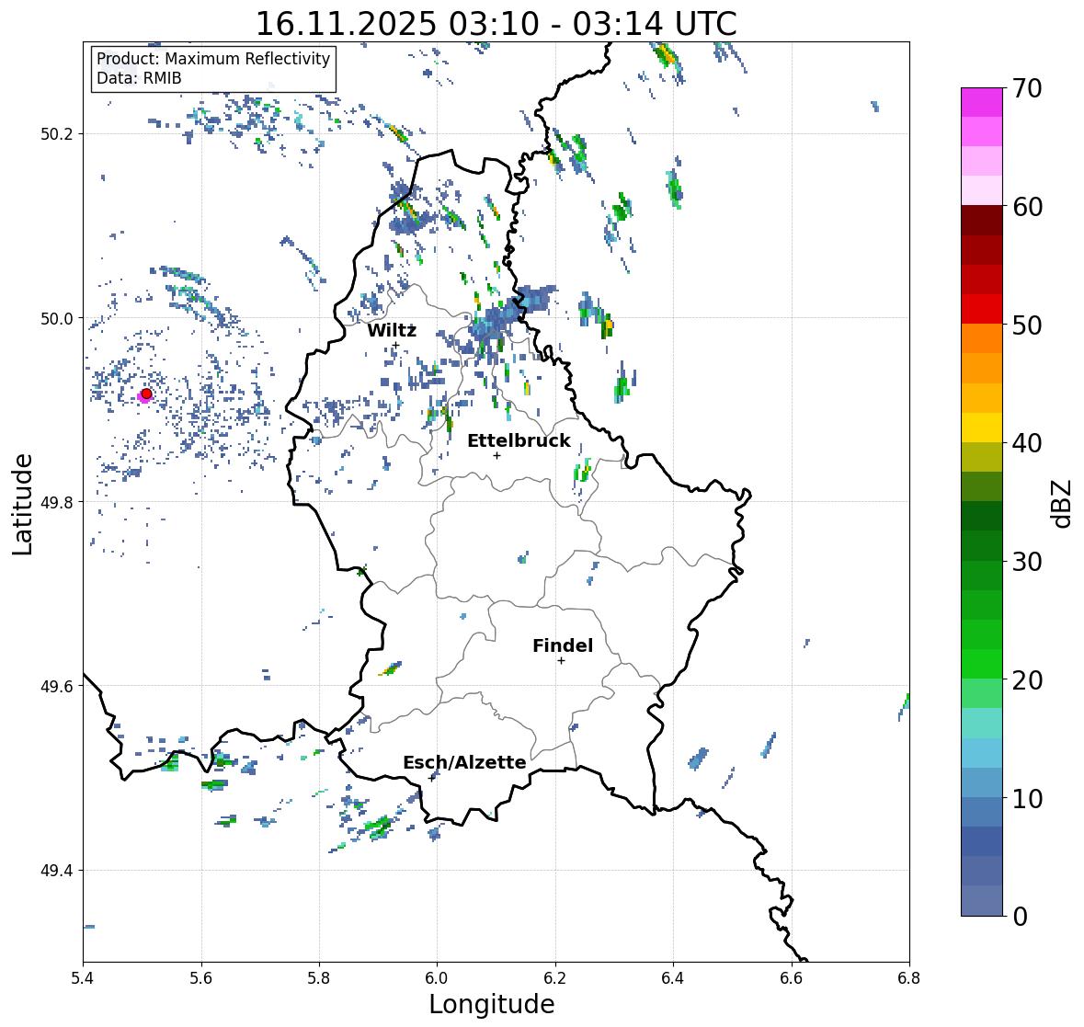Click the 6.0 longitude tick label
Image resolution: width=1084 pixels, height=1027 pixels.
(x=437, y=978)
